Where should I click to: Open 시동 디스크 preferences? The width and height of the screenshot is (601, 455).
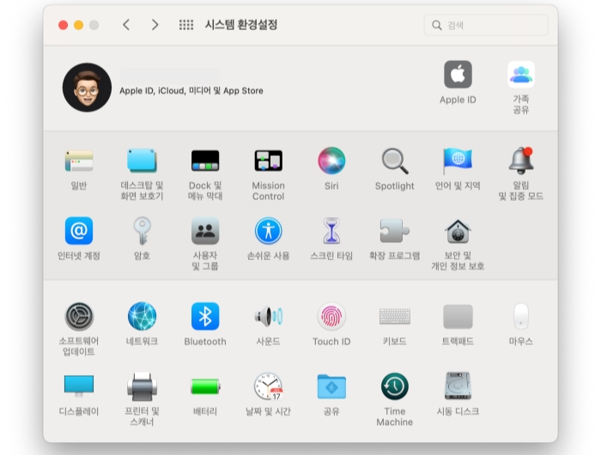coord(458,385)
